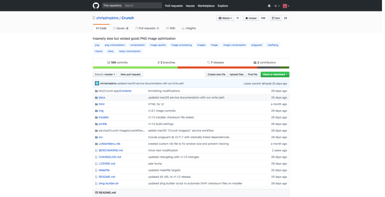Open the img folder
The image size is (385, 197).
(101, 111)
